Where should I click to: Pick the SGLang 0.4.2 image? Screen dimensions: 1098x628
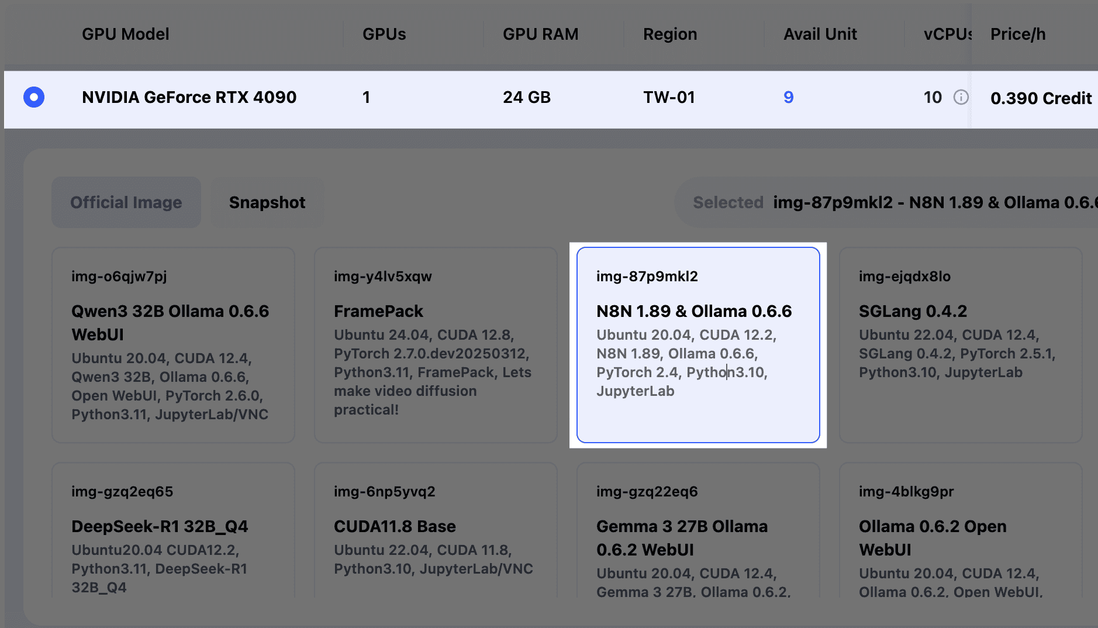[961, 344]
